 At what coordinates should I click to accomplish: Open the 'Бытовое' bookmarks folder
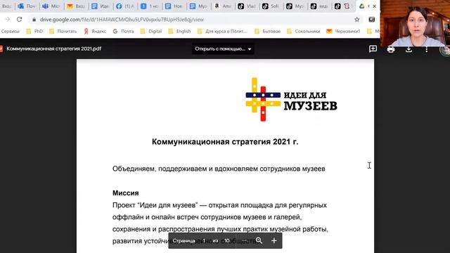click(x=267, y=31)
